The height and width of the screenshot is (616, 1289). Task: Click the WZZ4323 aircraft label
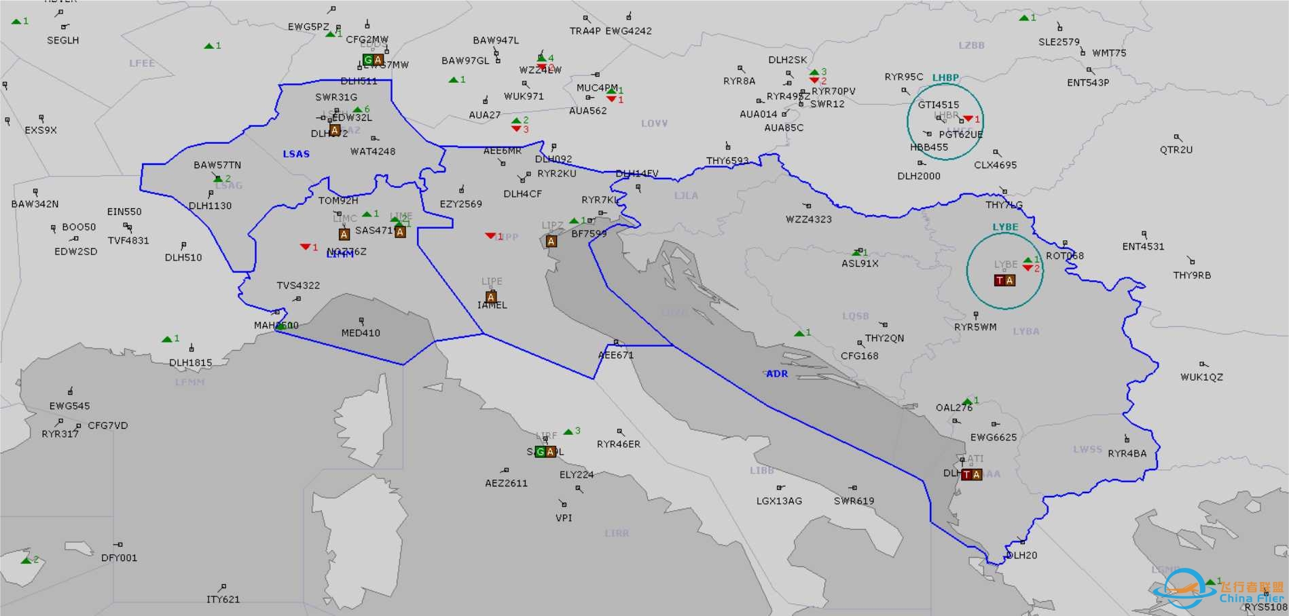[808, 219]
